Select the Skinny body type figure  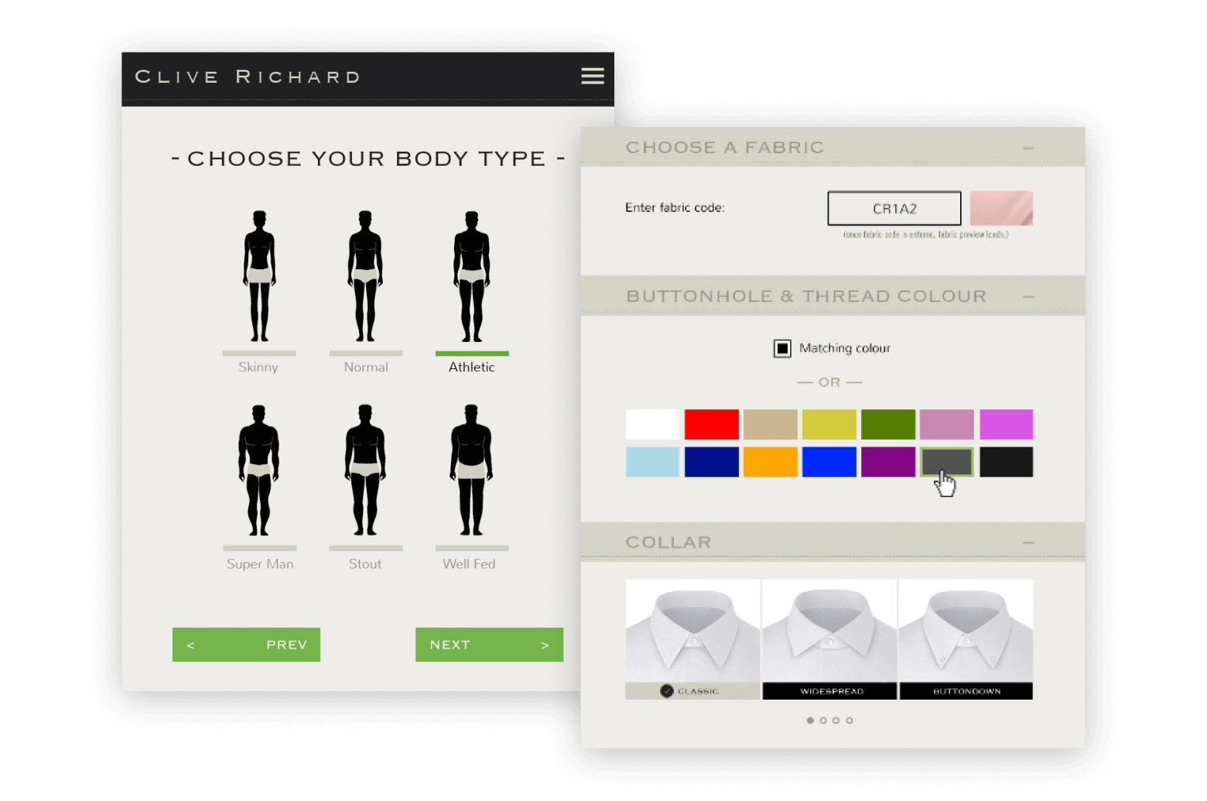259,277
